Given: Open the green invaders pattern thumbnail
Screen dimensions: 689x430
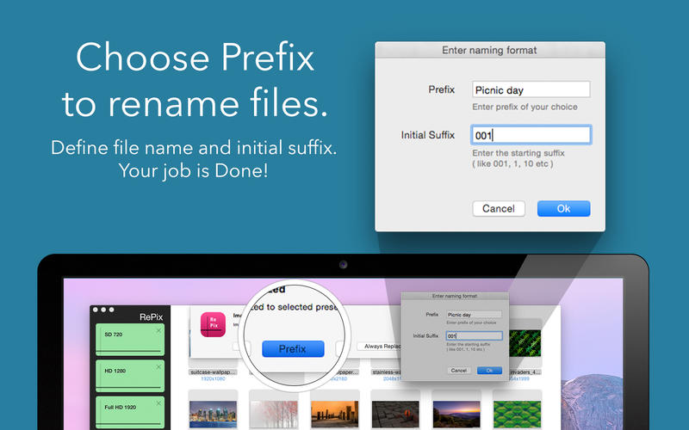Looking at the screenshot, I should coord(525,343).
